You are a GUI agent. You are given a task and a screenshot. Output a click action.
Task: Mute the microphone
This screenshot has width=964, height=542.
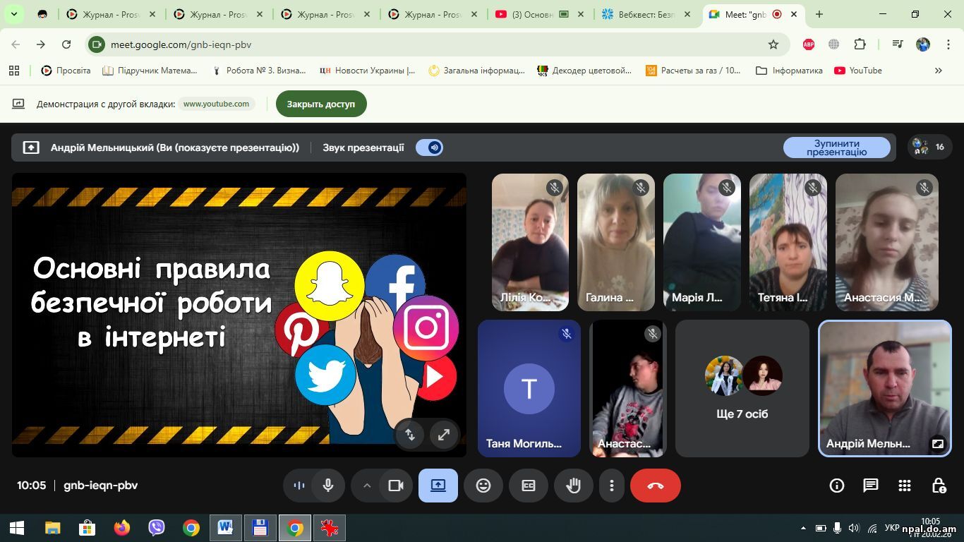pyautogui.click(x=328, y=486)
